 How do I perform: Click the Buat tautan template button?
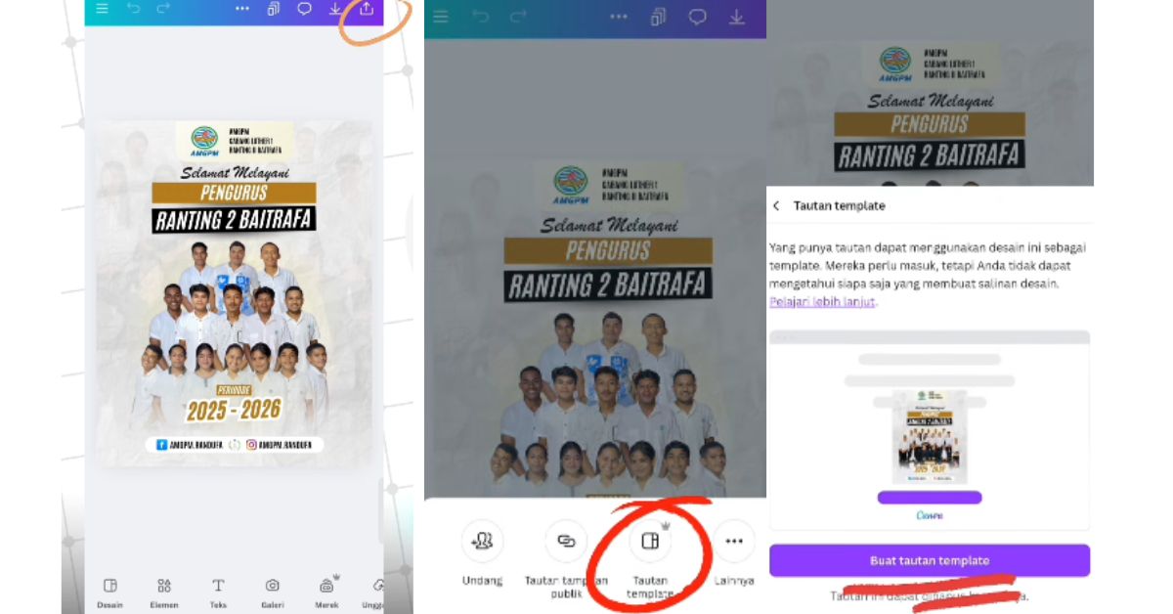point(930,560)
